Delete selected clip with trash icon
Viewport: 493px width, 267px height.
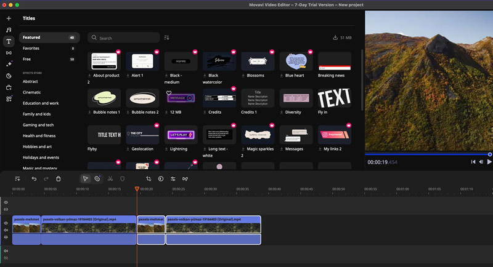[x=58, y=179]
